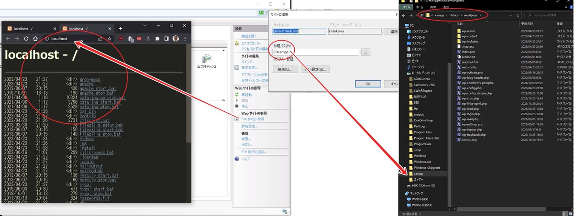This screenshot has height=216, width=574.
Task: Click Chrome's back arrow button
Action: tap(8, 39)
